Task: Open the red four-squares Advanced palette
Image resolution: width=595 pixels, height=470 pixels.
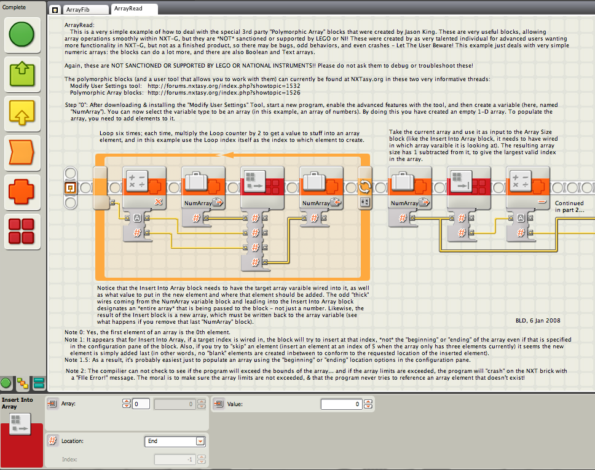Action: pos(22,231)
